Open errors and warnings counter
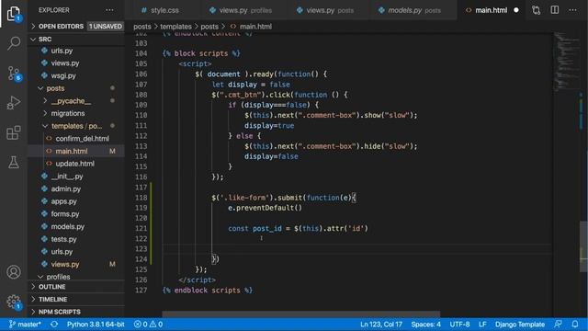588x331 pixels. pyautogui.click(x=148, y=325)
